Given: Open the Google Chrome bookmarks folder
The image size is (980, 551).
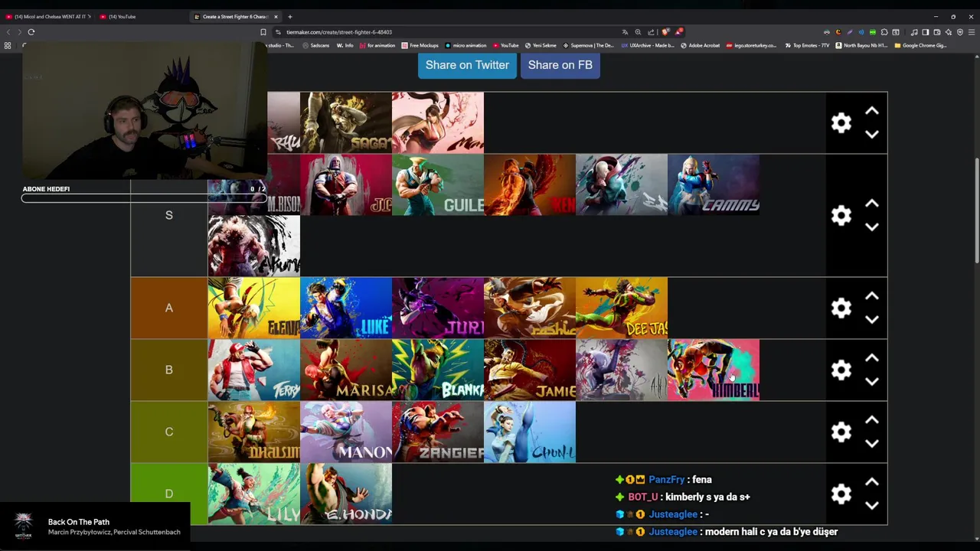Looking at the screenshot, I should tap(921, 46).
